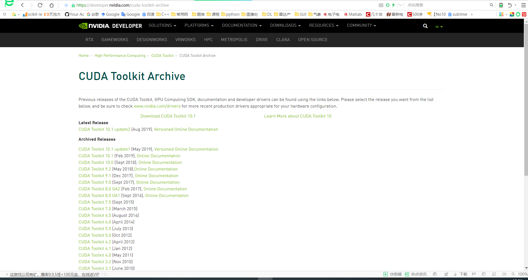Open the GAMEWORKS sub-navigation tab
Viewport: 528px width, 280px height.
(115, 40)
